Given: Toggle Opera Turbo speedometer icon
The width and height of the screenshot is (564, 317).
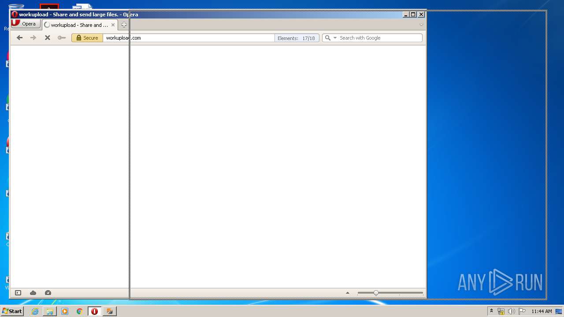Looking at the screenshot, I should pos(48,293).
